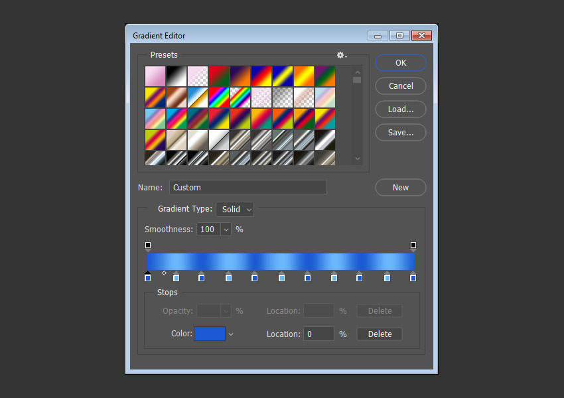The height and width of the screenshot is (398, 564).
Task: Click the Load... button
Action: [401, 109]
